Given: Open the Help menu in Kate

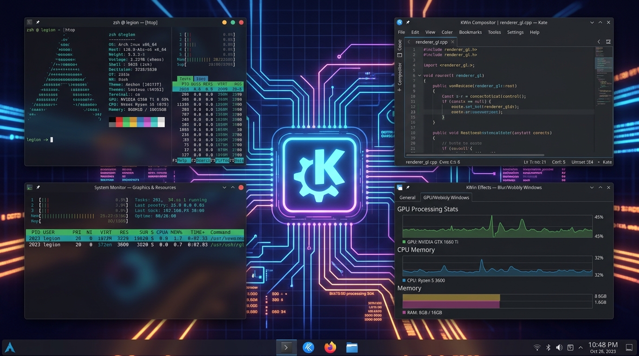Looking at the screenshot, I should (535, 32).
